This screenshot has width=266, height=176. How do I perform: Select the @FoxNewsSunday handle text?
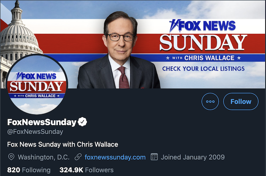[35, 132]
